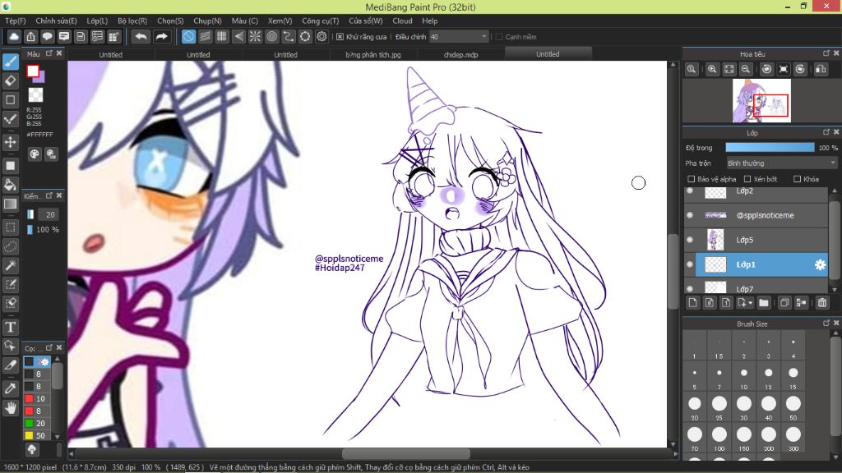
Task: Select the transparent color swatch
Action: point(35,95)
